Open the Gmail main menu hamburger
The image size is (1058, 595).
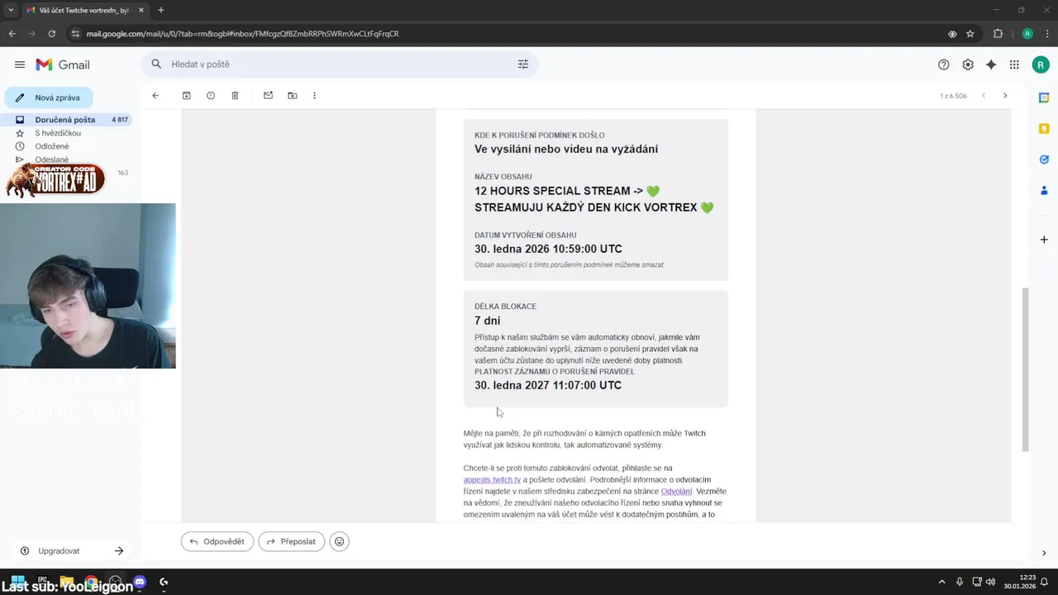tap(20, 64)
